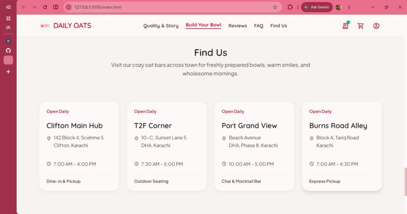Viewport: 407px width, 214px height.
Task: Click 'Block A, Tariq Road' address text
Action: tap(337, 137)
